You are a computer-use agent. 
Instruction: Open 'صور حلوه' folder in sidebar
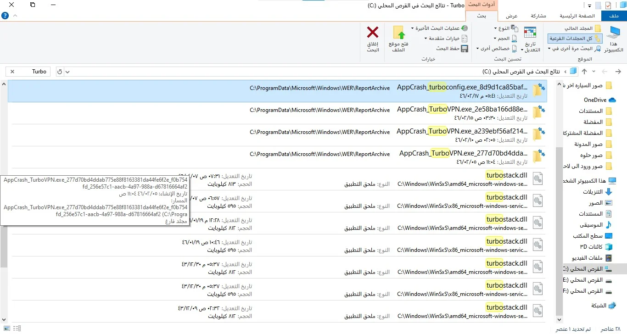596,155
